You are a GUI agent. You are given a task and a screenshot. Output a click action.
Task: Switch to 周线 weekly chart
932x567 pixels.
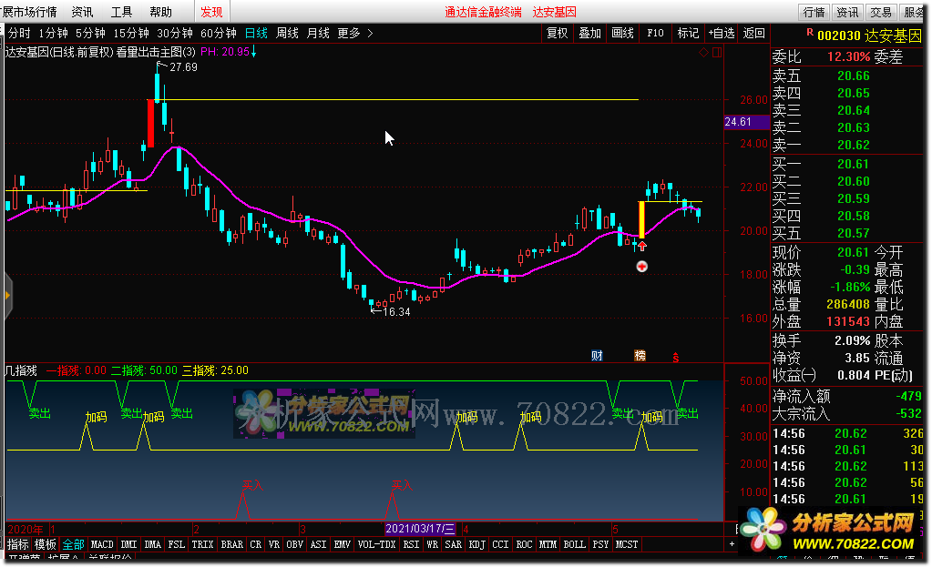[x=287, y=34]
